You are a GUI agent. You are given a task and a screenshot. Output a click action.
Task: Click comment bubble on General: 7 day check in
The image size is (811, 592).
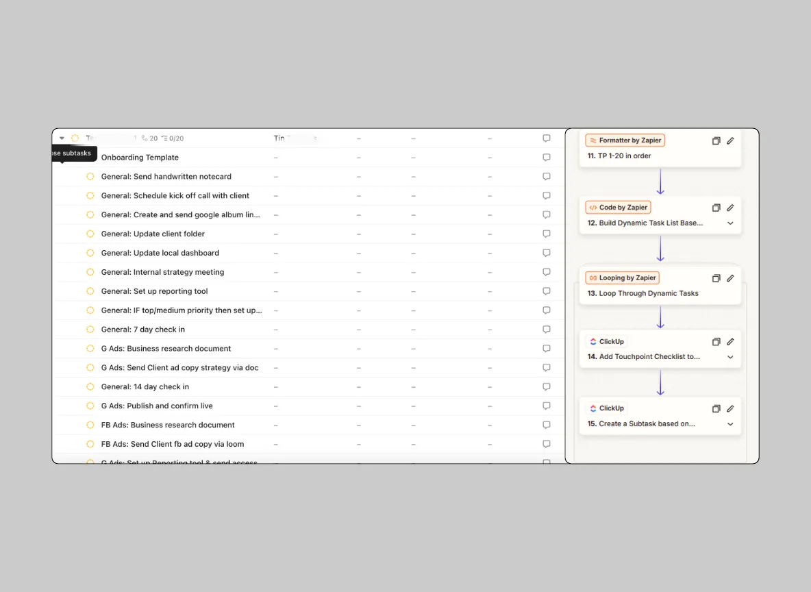(x=546, y=329)
